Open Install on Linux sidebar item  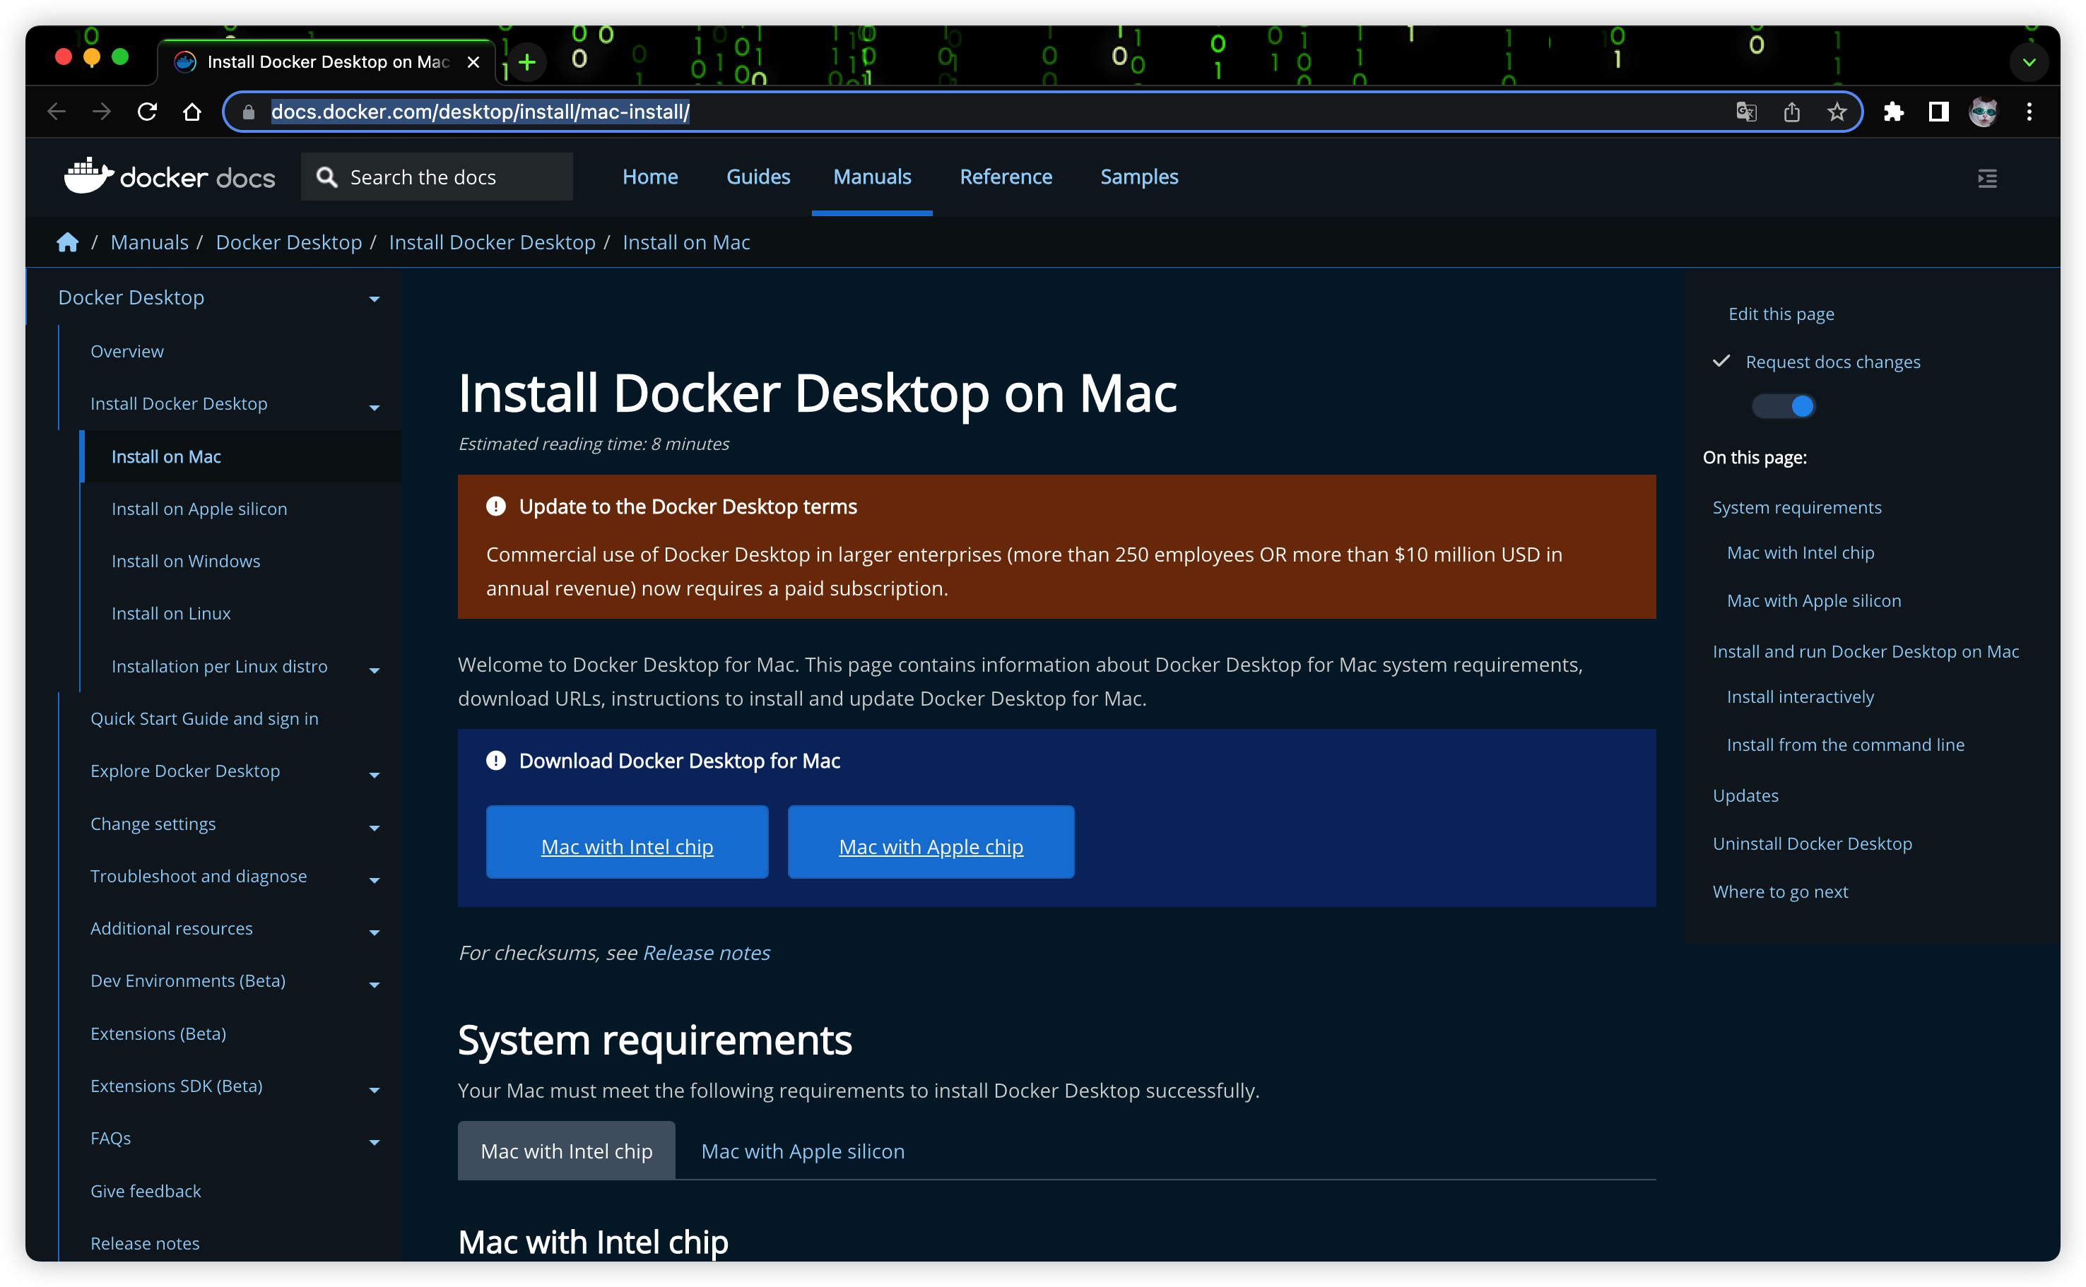(x=171, y=613)
